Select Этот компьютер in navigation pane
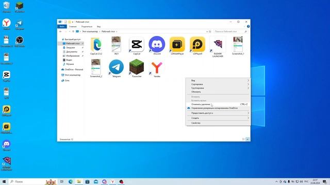Viewport: 330px width, 185px height. pyautogui.click(x=72, y=75)
